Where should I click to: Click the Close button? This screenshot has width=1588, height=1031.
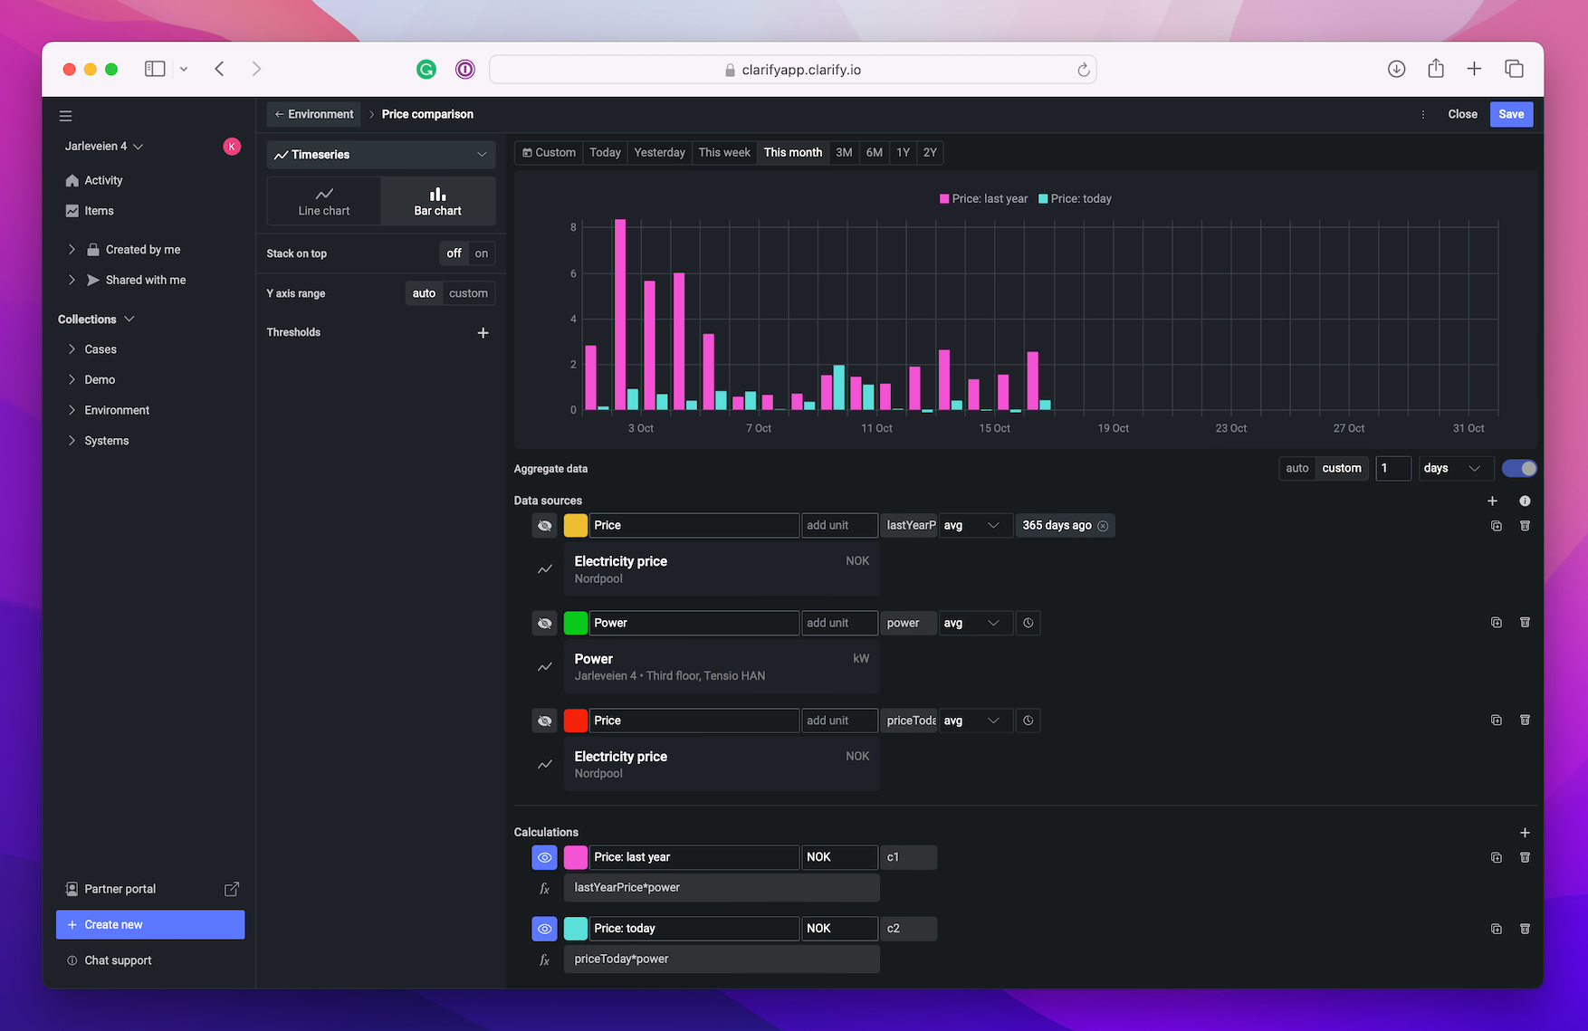coord(1462,114)
